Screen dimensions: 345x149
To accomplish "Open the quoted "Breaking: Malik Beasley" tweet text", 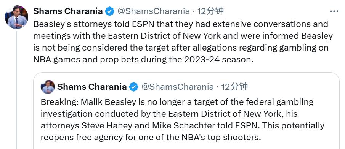I will [x=183, y=120].
